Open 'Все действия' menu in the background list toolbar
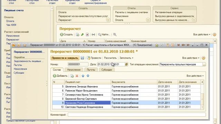The width and height of the screenshot is (221, 124). [x=202, y=34]
